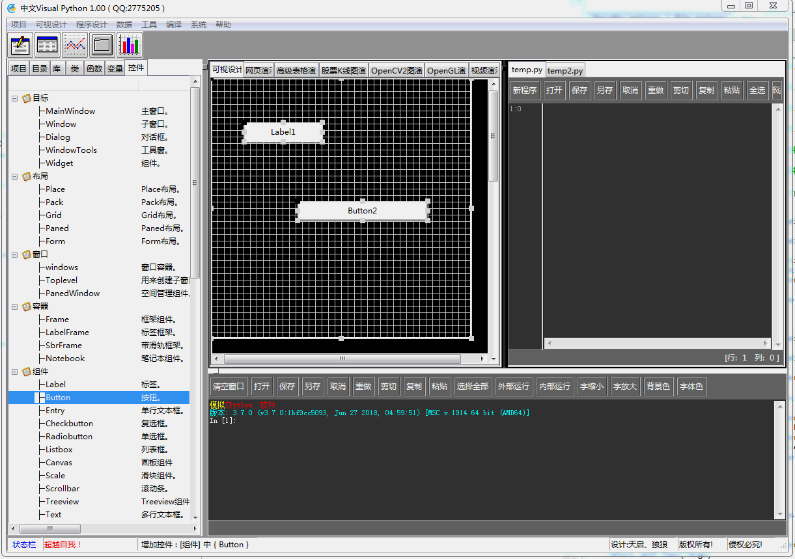Viewport: 795px width, 559px height.
Task: Open the OpenGL演 tab
Action: point(446,71)
